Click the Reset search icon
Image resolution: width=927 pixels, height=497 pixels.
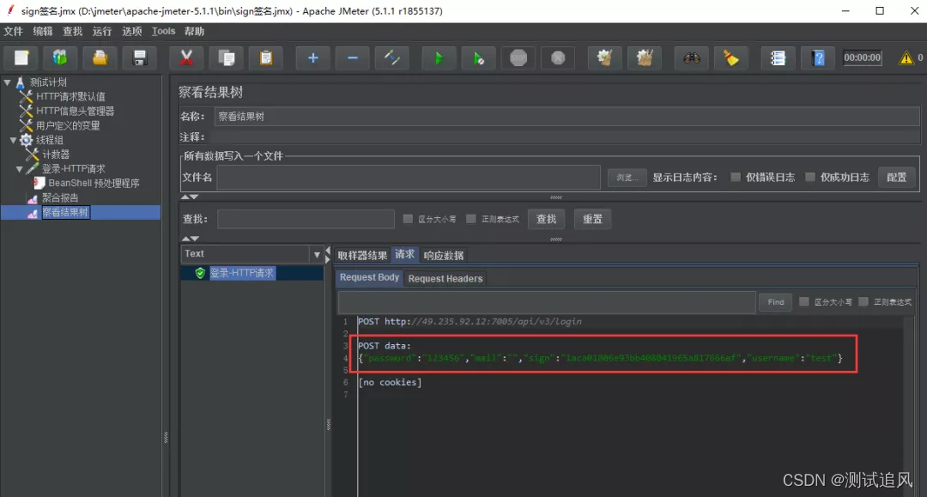(x=730, y=58)
